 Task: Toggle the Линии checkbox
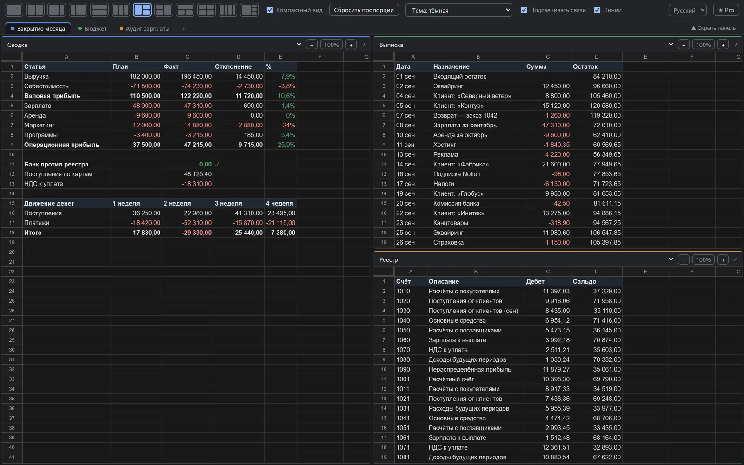point(597,10)
